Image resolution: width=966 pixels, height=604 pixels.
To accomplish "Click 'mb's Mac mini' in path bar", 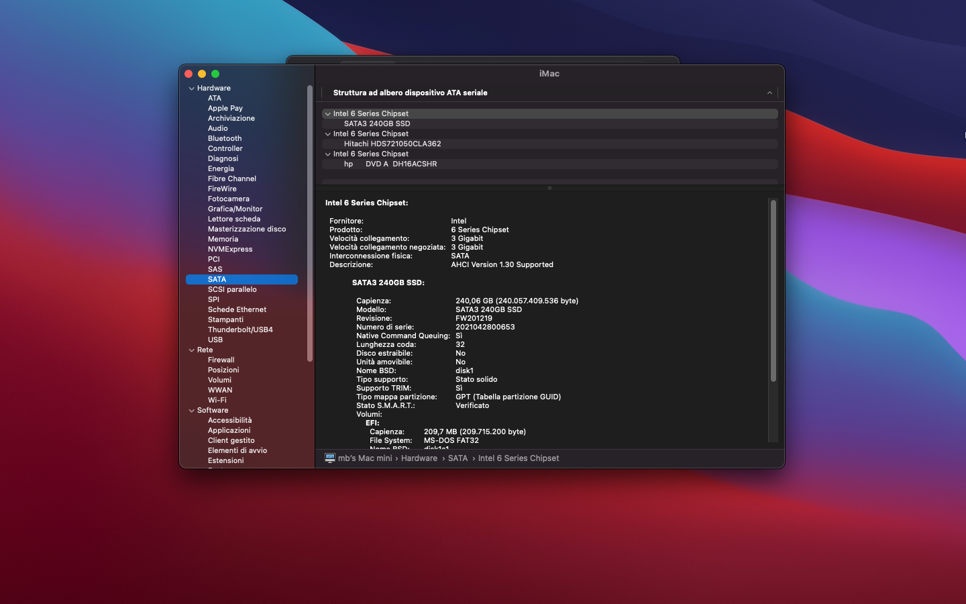I will [x=365, y=458].
